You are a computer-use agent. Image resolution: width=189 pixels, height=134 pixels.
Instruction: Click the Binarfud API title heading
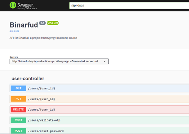coord(24,25)
